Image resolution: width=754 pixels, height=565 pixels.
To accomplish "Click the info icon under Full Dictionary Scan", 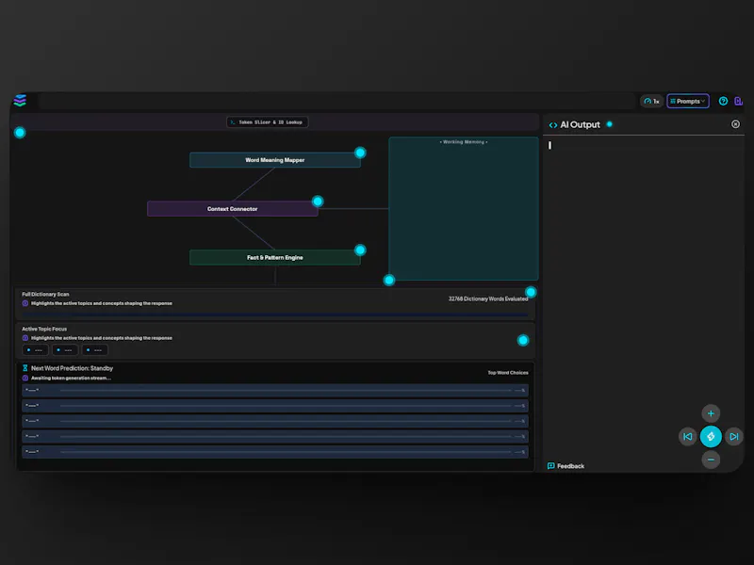I will [25, 303].
